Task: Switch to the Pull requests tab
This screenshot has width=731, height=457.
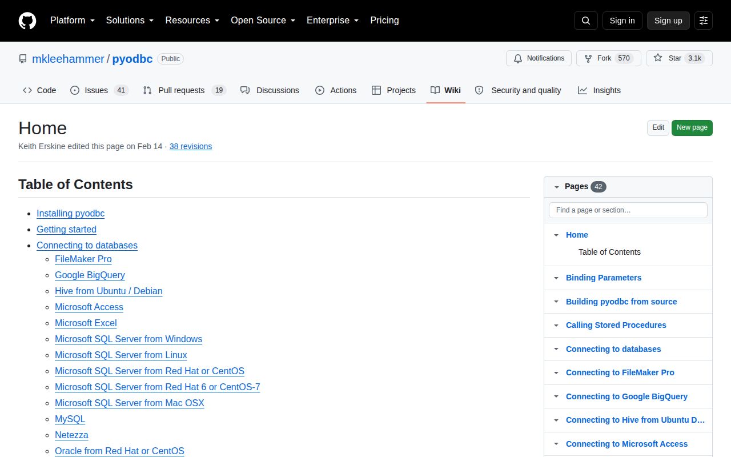Action: tap(184, 90)
